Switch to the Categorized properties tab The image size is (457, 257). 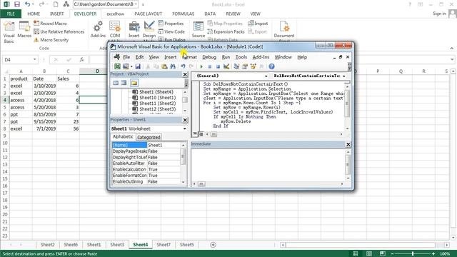149,137
